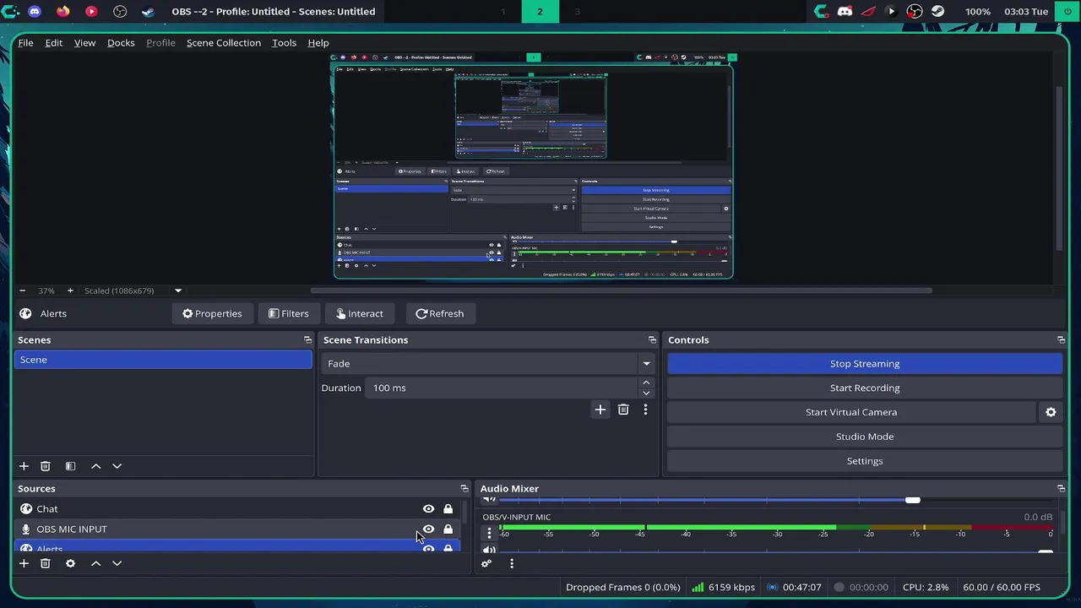Screen dimensions: 1081x608
Task: Remove transition with trash icon
Action: [623, 410]
